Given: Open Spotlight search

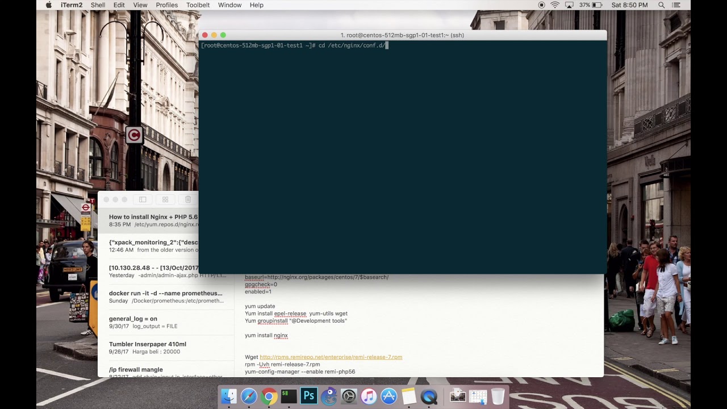Looking at the screenshot, I should point(661,5).
